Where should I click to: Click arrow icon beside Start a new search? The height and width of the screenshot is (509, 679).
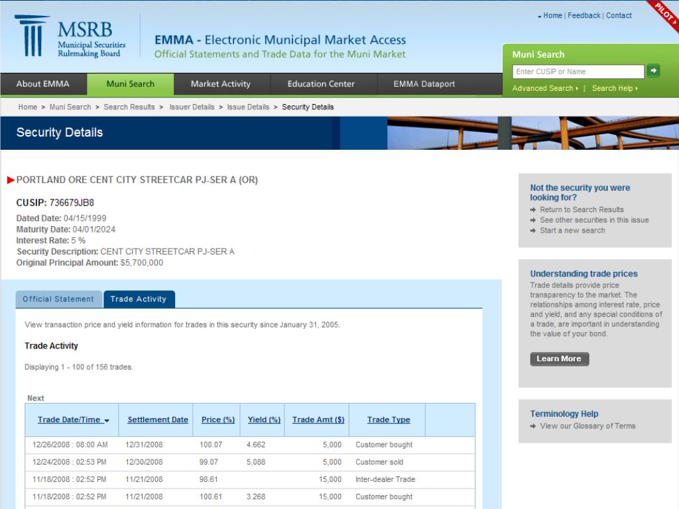(x=532, y=231)
